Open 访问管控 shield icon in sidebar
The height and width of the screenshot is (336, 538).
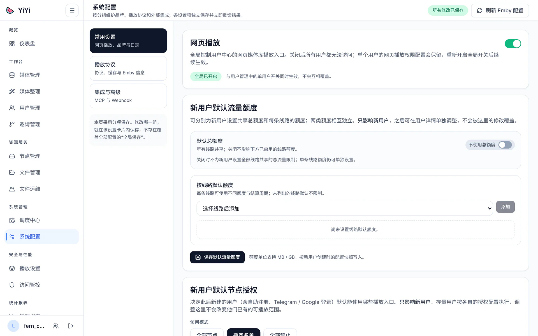12,285
